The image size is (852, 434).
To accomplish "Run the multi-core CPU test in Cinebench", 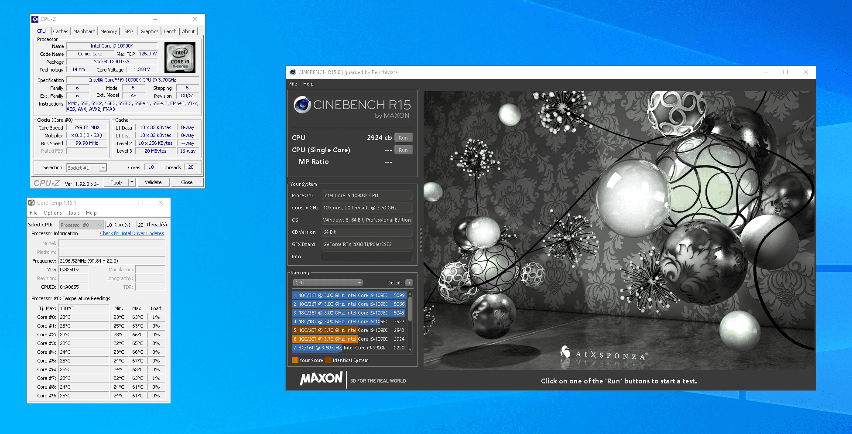I will (403, 138).
